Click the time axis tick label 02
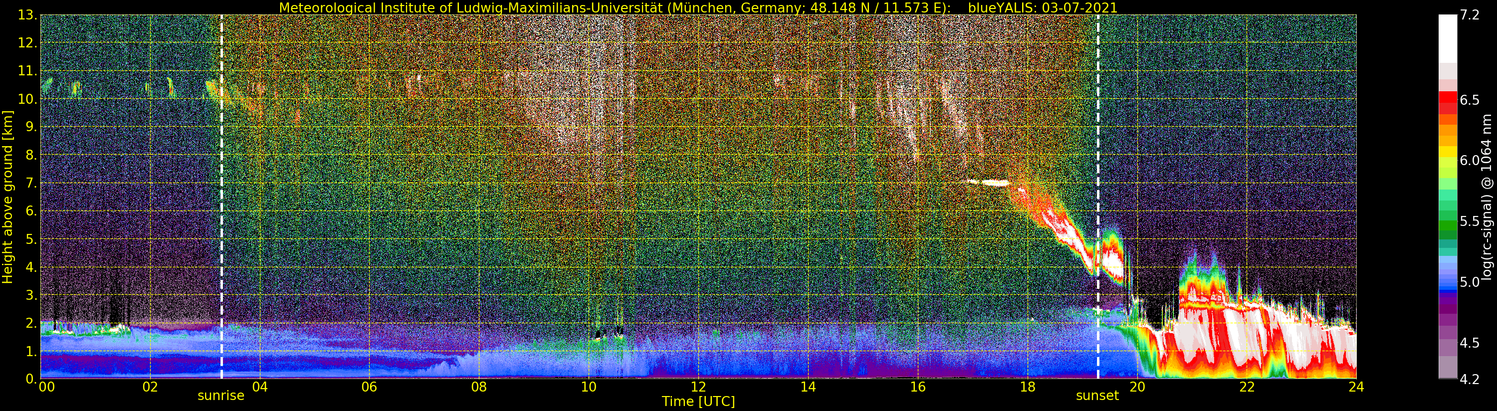 (x=150, y=387)
